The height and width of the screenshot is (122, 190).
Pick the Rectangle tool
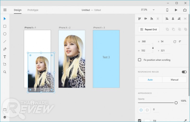tap(5, 26)
